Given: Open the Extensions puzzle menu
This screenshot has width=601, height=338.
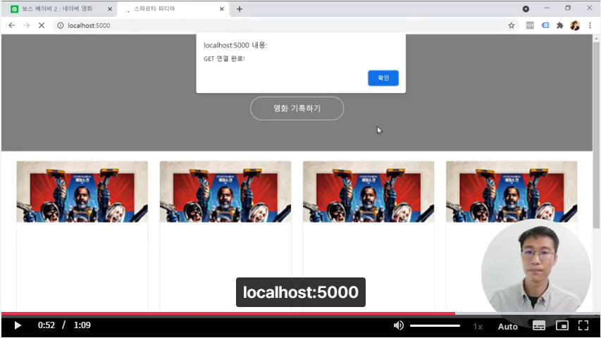Looking at the screenshot, I should [560, 25].
